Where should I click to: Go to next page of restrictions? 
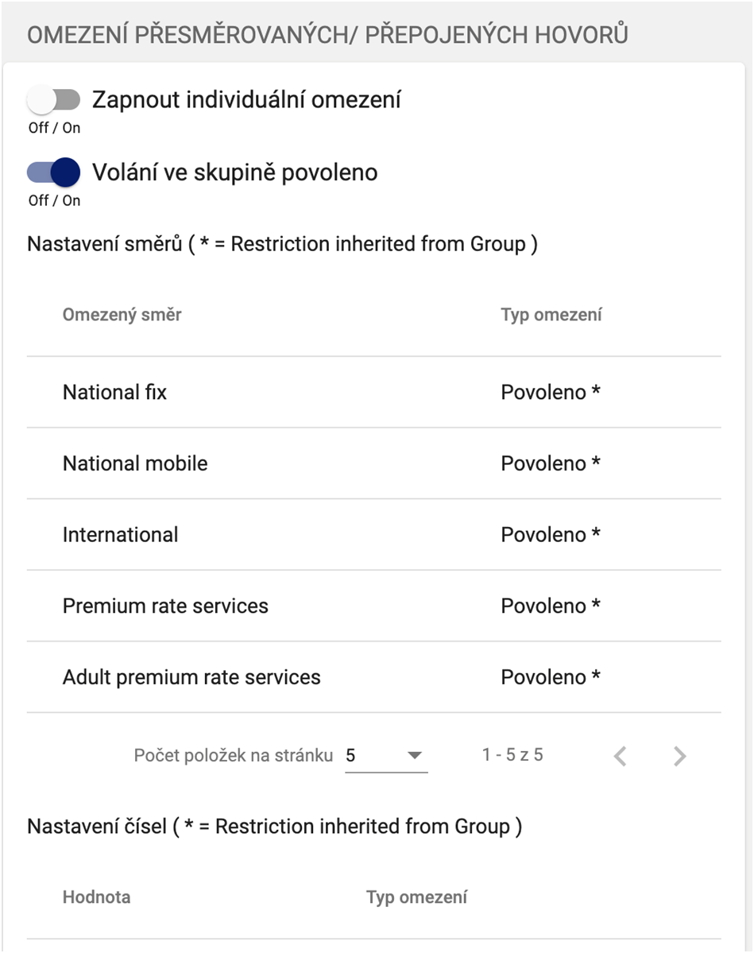tap(679, 756)
